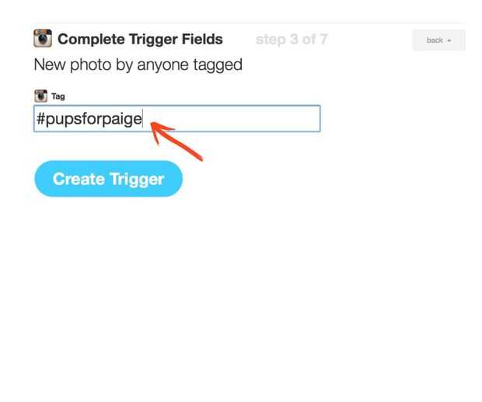Click the word back on the gray button
482x402 pixels.
pos(435,40)
